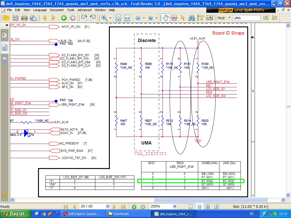Image resolution: width=291 pixels, height=218 pixels.
Task: Open the Pages thumbnail side panel
Action: coord(5,48)
